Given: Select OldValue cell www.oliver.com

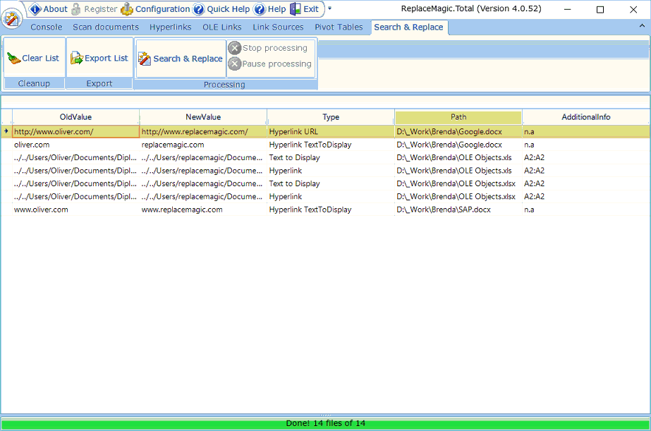Looking at the screenshot, I should (75, 210).
